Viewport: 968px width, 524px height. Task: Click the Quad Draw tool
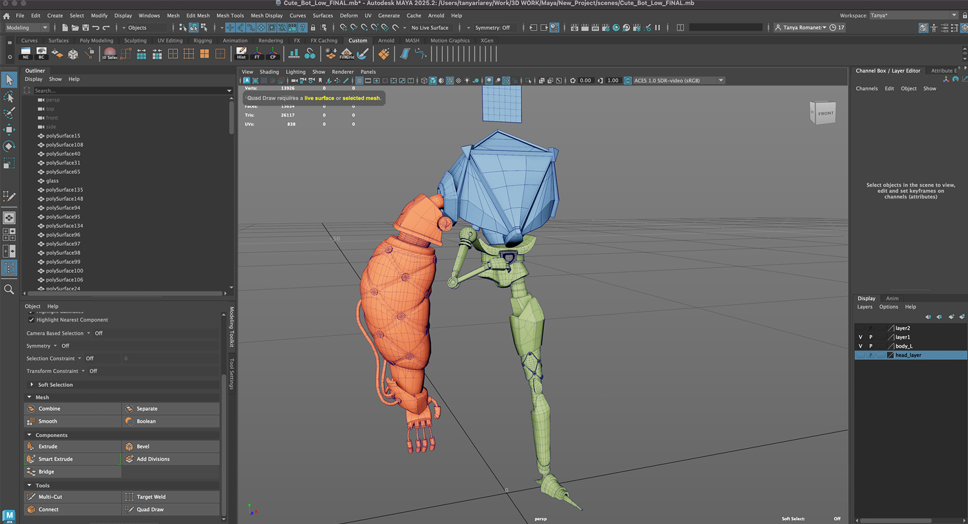click(150, 509)
